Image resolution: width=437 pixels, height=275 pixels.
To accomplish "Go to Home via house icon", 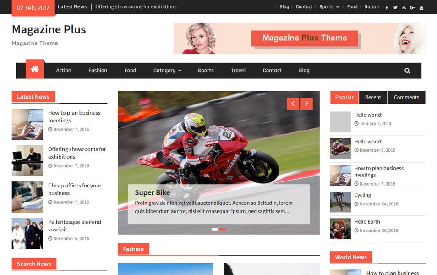I will [x=35, y=69].
